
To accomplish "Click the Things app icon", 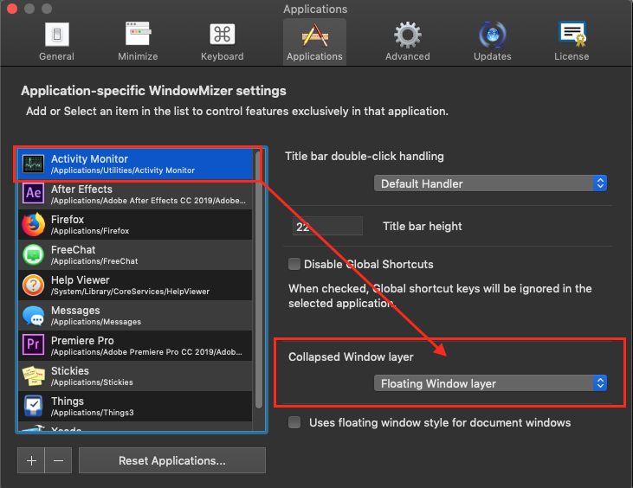I will (x=33, y=406).
